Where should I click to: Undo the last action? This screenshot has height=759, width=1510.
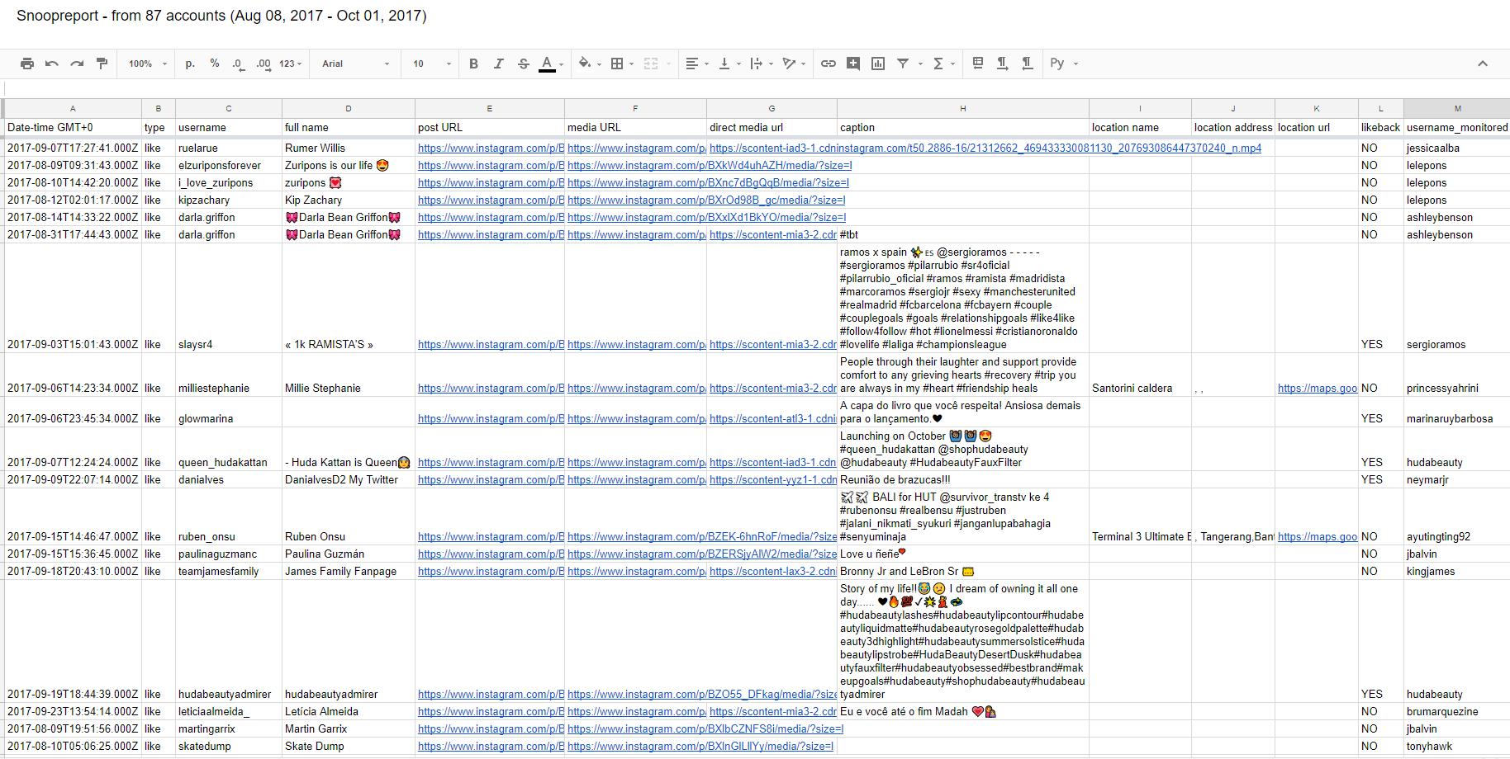point(52,64)
